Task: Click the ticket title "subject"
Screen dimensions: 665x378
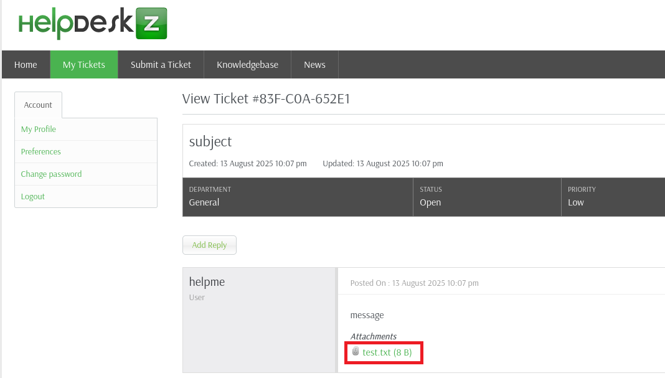Action: tap(210, 141)
